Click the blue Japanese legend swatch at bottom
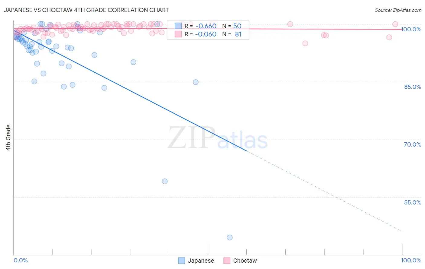 click(181, 261)
